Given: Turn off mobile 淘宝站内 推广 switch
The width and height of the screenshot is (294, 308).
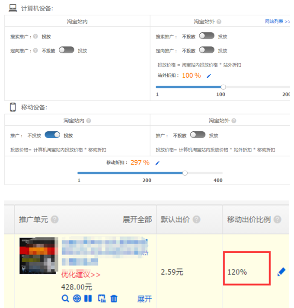Looking at the screenshot, I should pyautogui.click(x=52, y=135).
